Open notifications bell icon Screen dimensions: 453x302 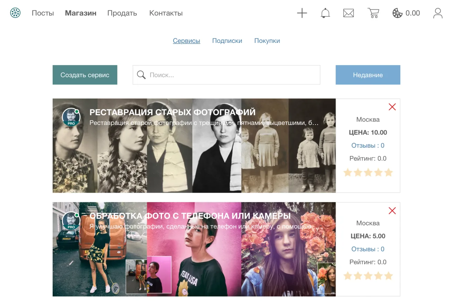click(325, 13)
